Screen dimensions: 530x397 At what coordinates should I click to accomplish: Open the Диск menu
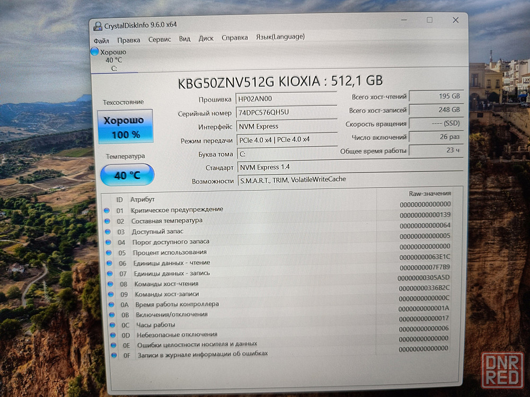pos(206,39)
